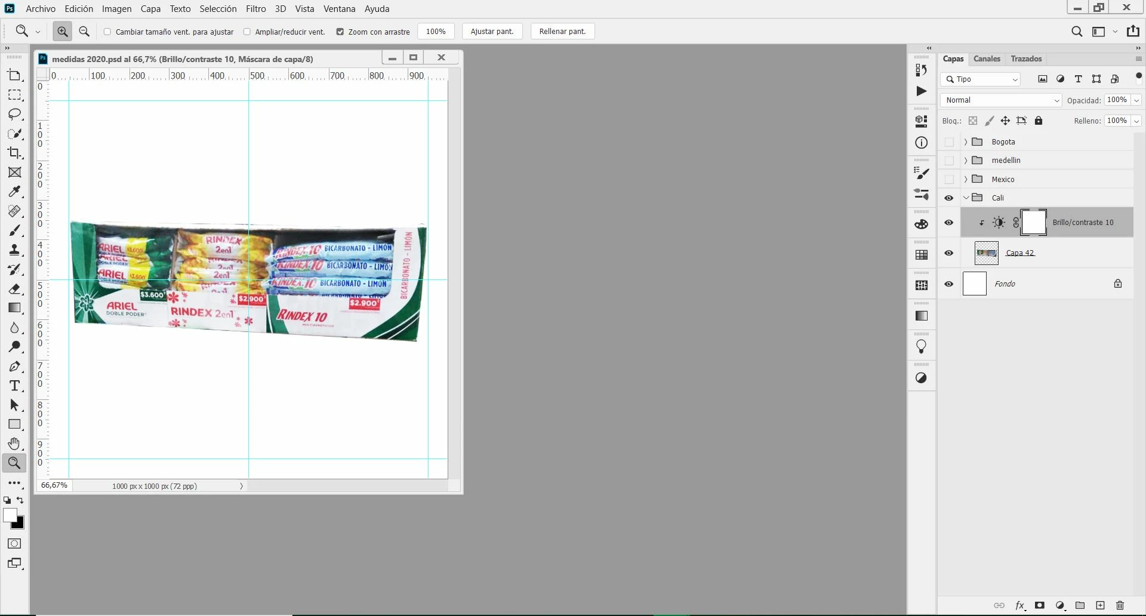The image size is (1146, 616).
Task: Open the Imagen menu
Action: click(117, 9)
